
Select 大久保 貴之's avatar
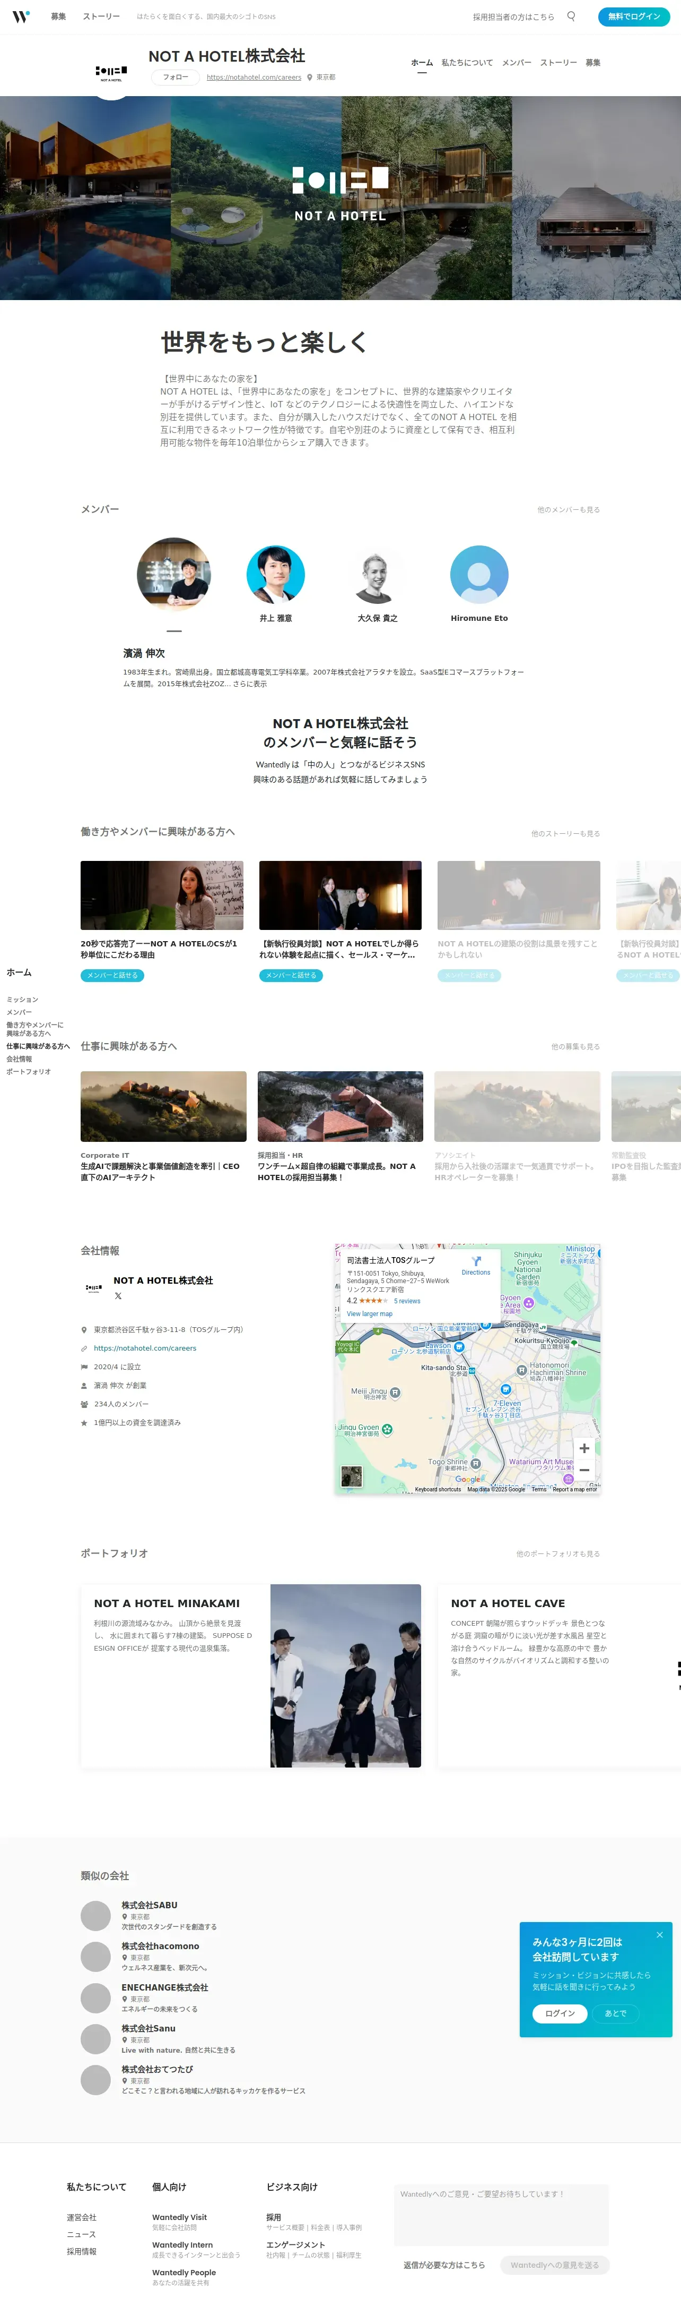pos(377,575)
